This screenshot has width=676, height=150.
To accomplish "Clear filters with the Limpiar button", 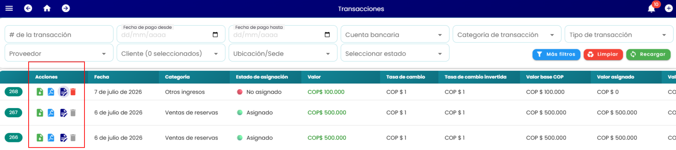I will (603, 54).
